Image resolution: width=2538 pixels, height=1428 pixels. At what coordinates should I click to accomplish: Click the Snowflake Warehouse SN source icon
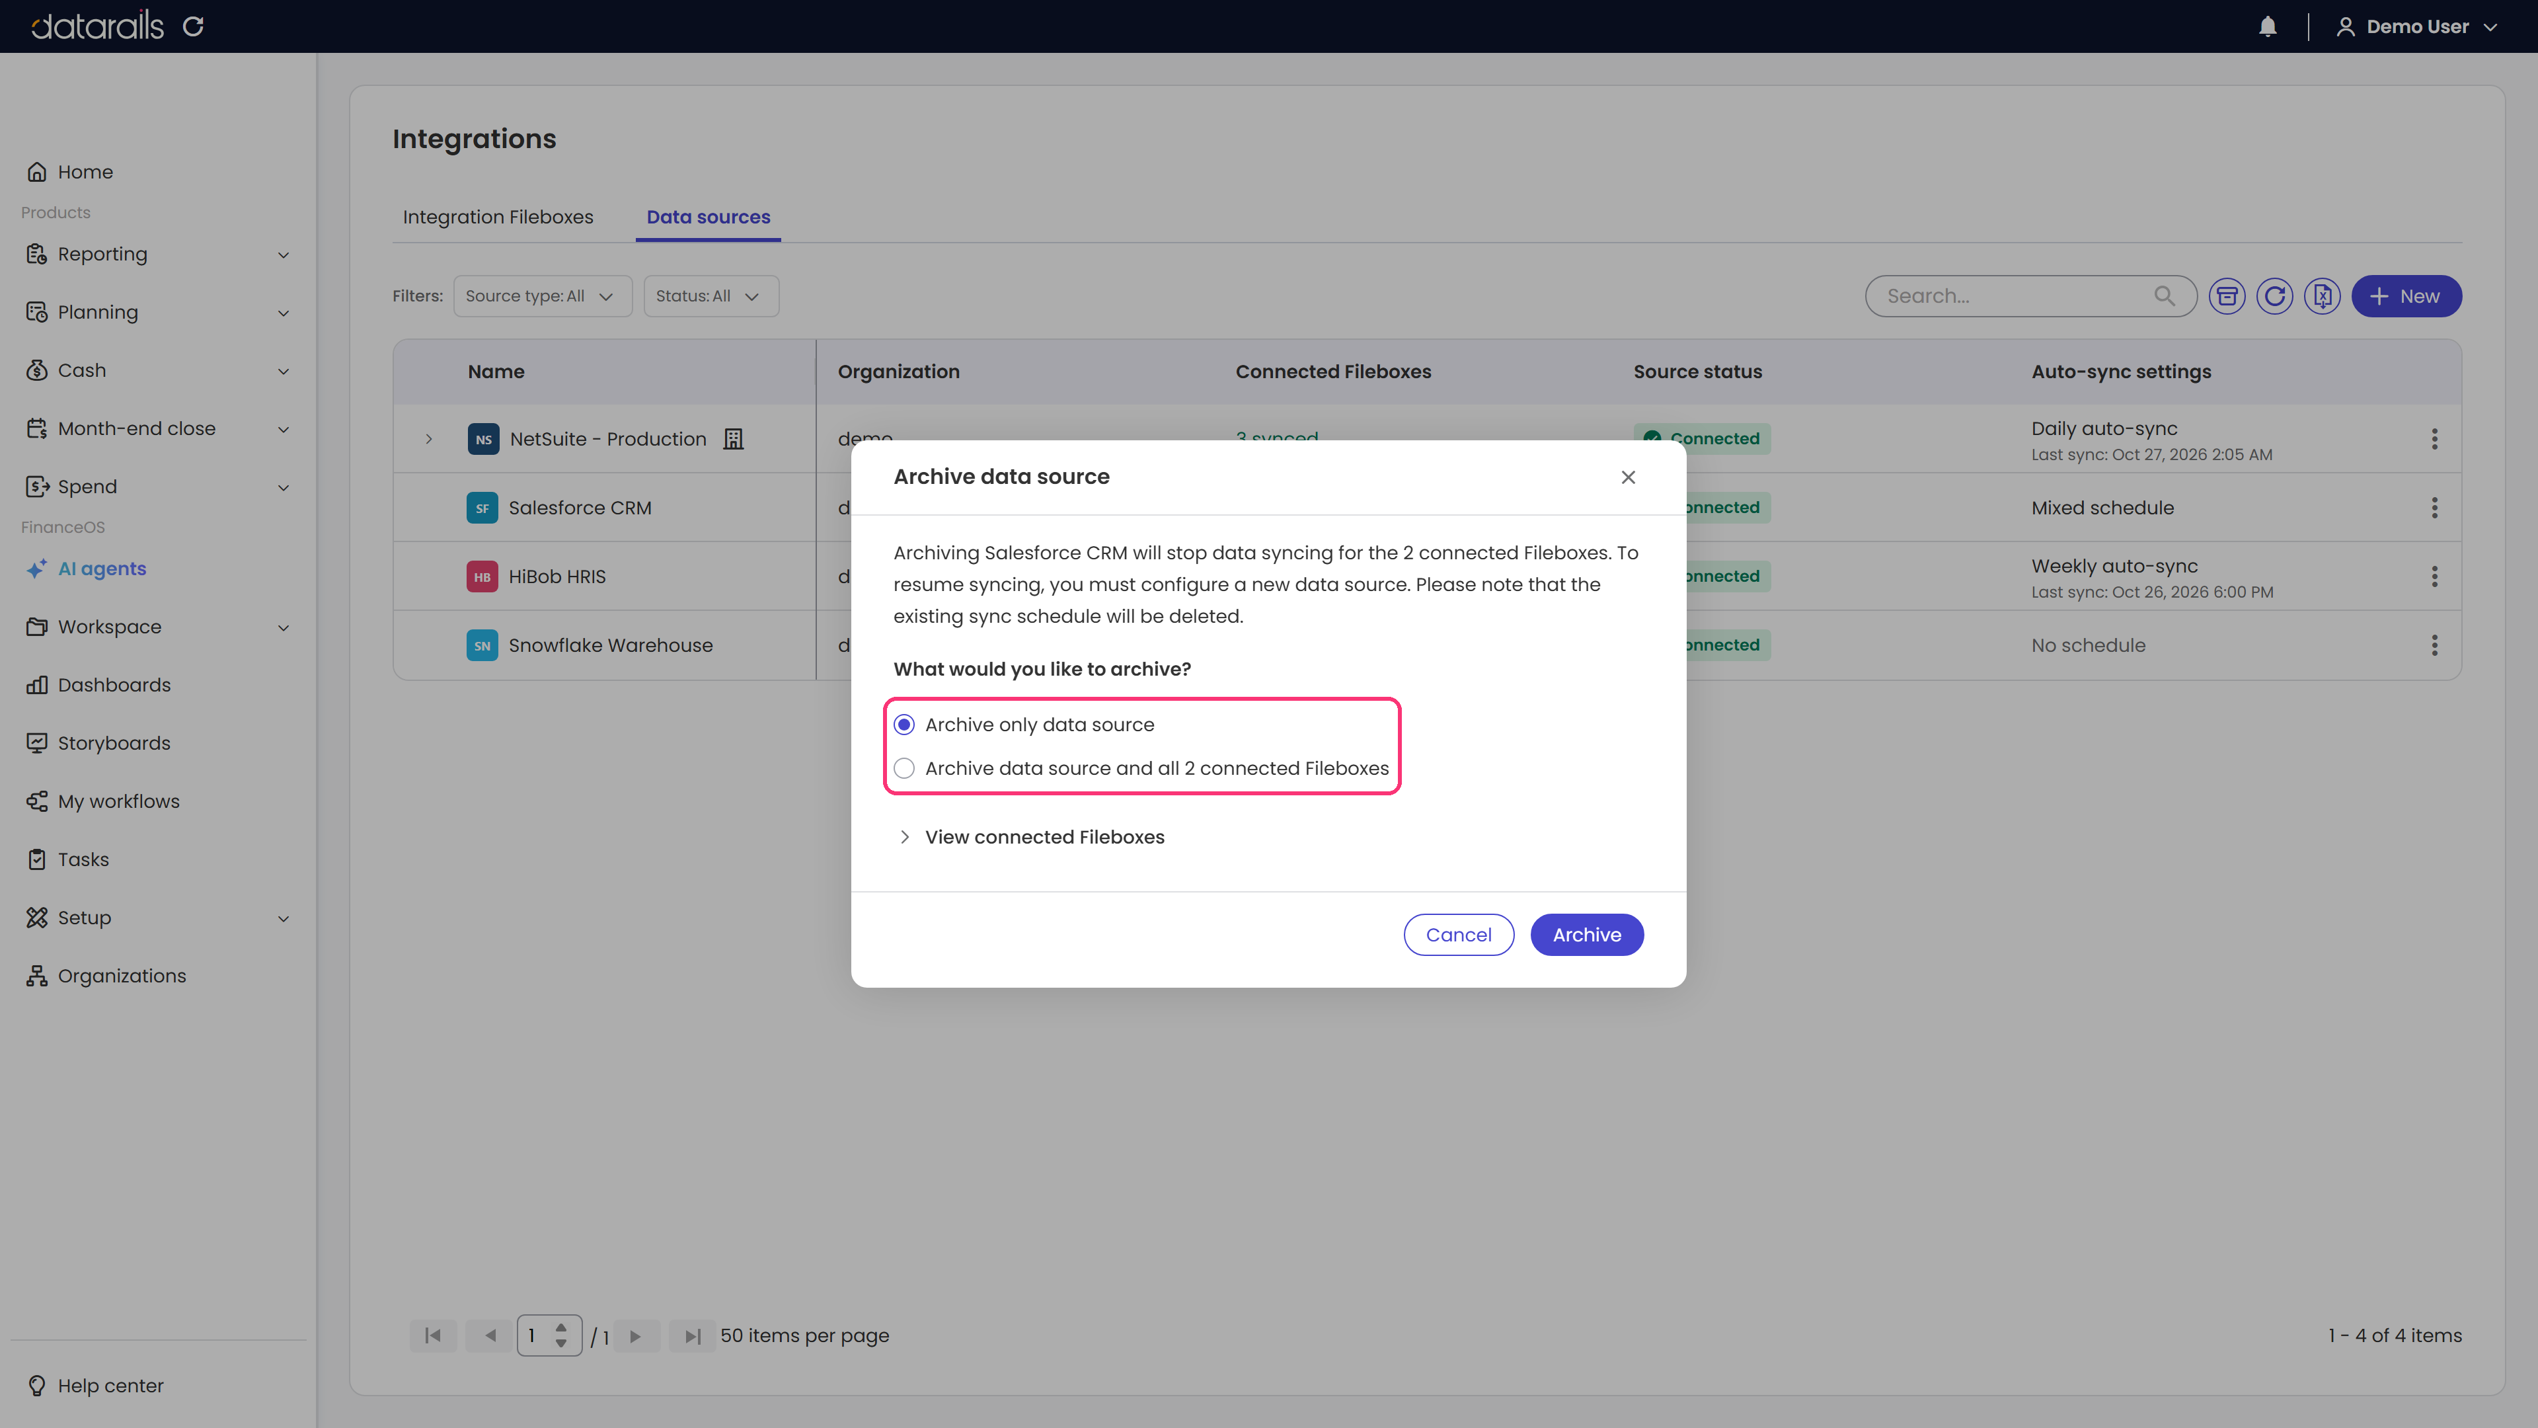point(482,645)
